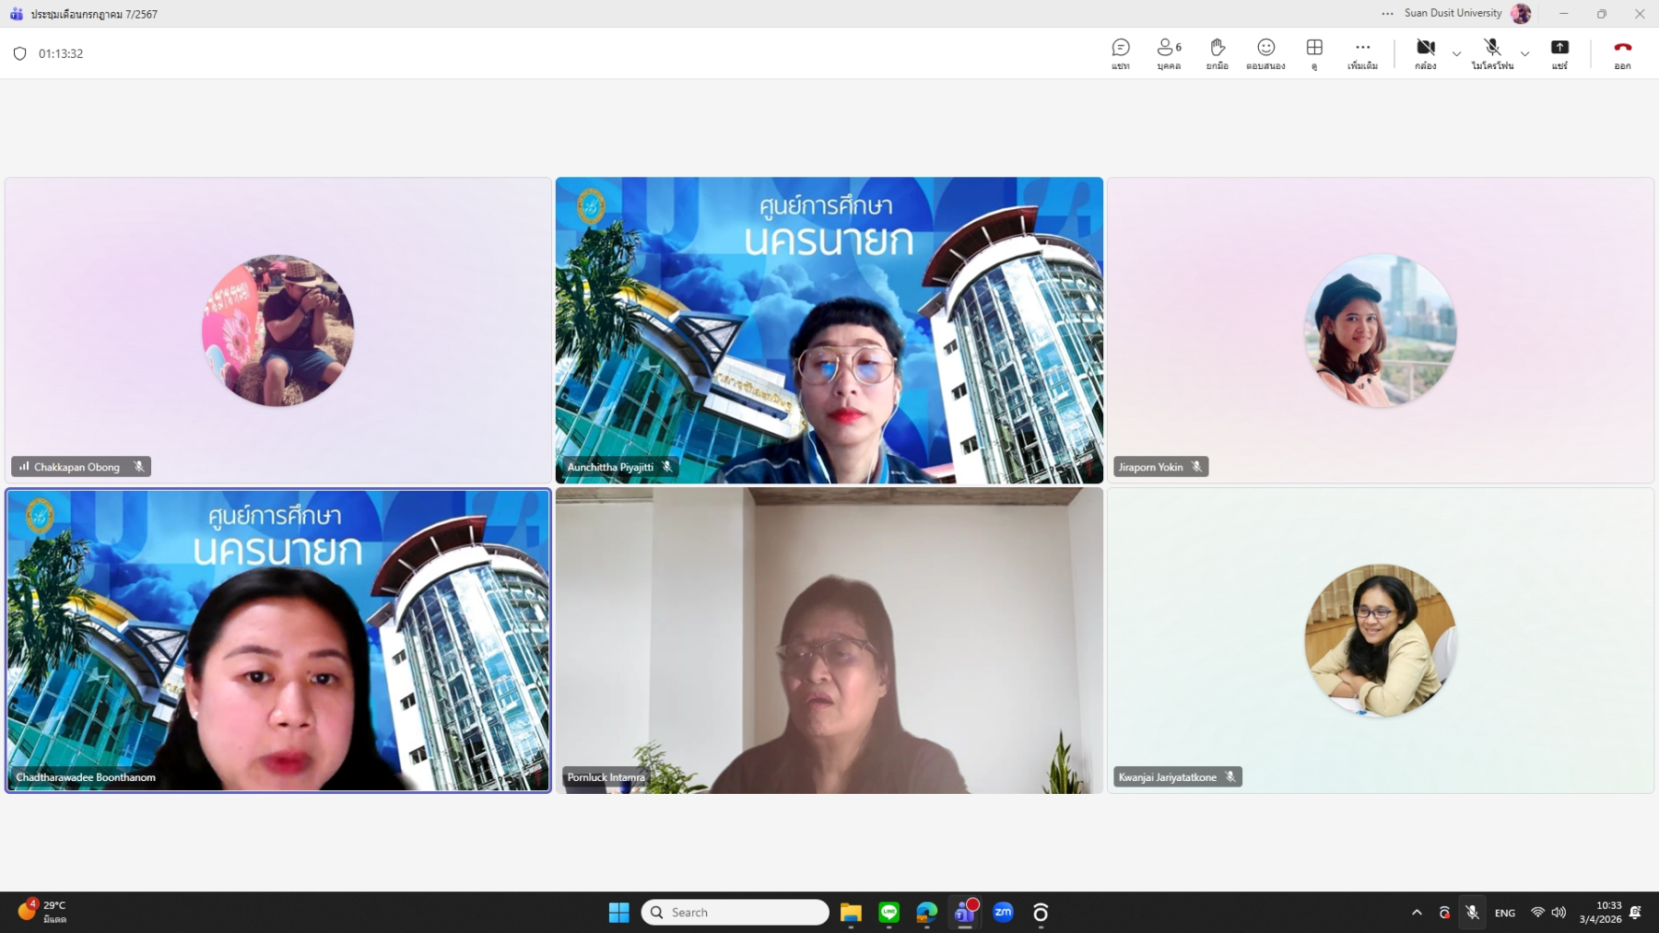Open the reactions emoji menu
The image size is (1659, 933).
coord(1265,52)
